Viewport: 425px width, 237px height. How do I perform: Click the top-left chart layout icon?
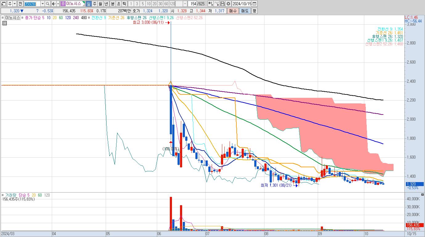[x=4, y=4]
